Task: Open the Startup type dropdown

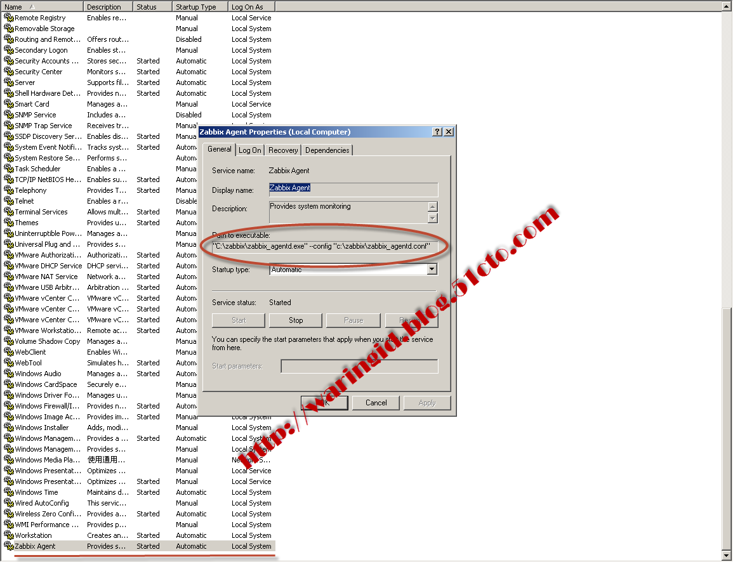Action: 432,270
